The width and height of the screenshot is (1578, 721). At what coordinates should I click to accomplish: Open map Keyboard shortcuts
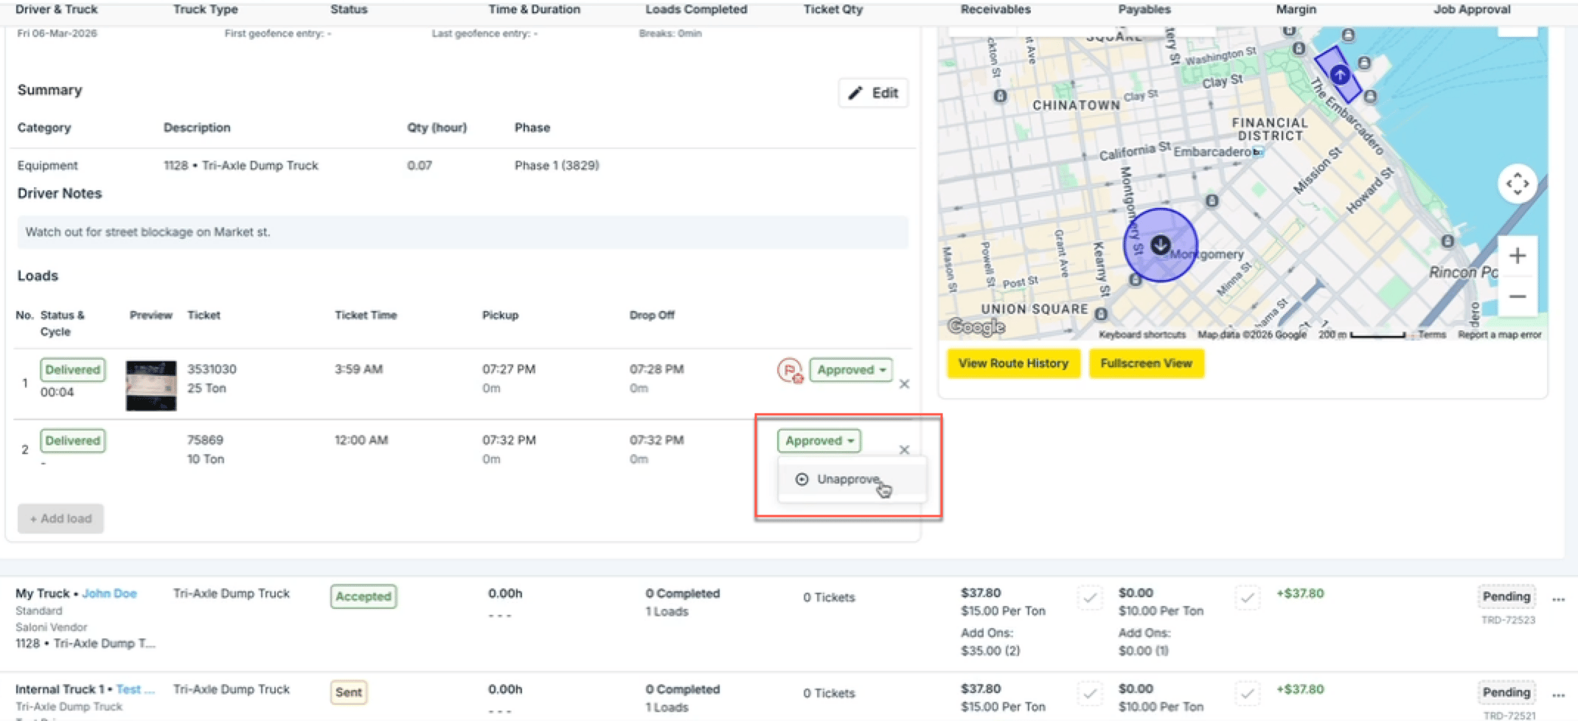coord(1142,335)
